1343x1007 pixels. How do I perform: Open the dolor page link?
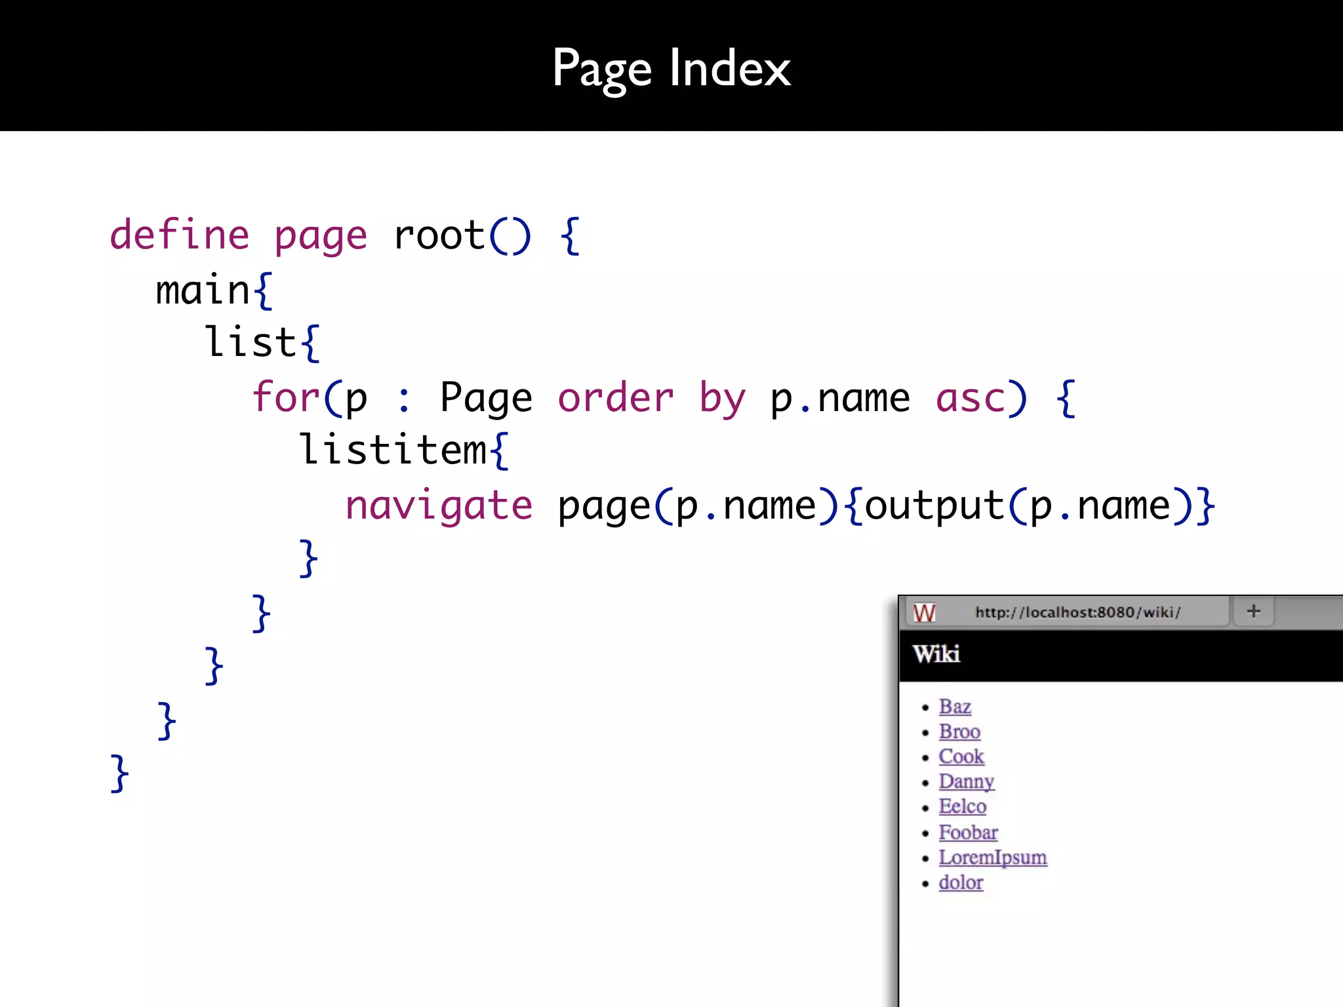point(961,882)
